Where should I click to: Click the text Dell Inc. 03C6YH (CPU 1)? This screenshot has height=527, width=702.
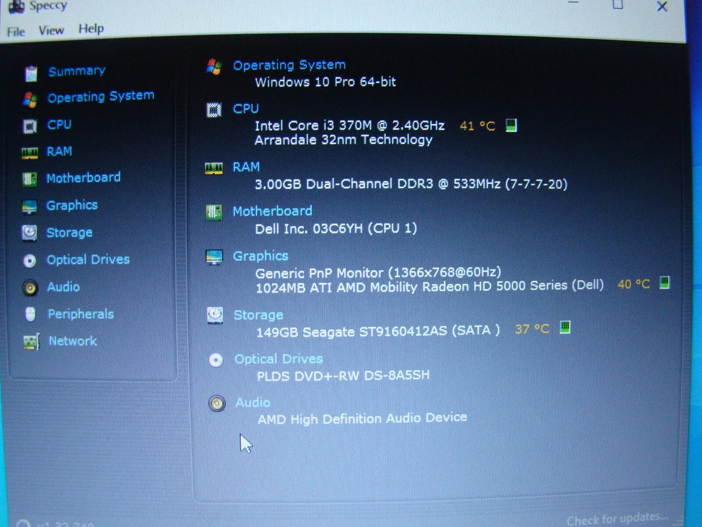tap(336, 228)
